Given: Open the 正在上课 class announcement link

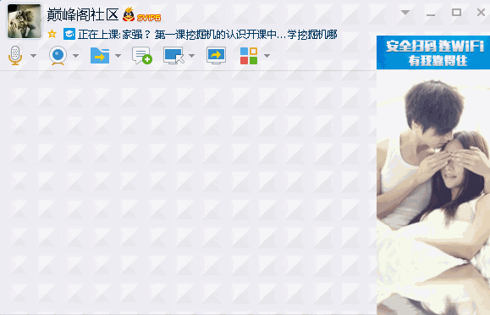Looking at the screenshot, I should click(x=207, y=34).
